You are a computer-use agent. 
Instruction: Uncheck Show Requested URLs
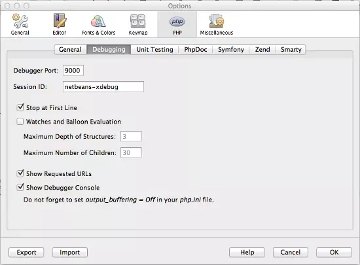(x=20, y=173)
